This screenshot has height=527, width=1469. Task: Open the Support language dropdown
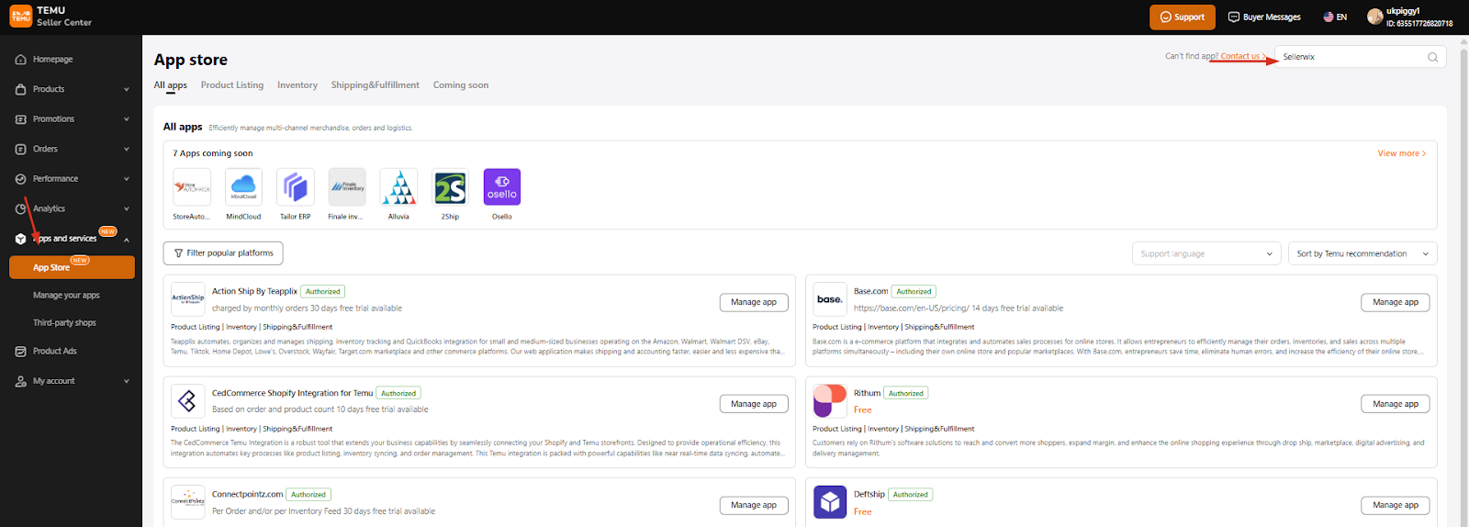[x=1205, y=253]
